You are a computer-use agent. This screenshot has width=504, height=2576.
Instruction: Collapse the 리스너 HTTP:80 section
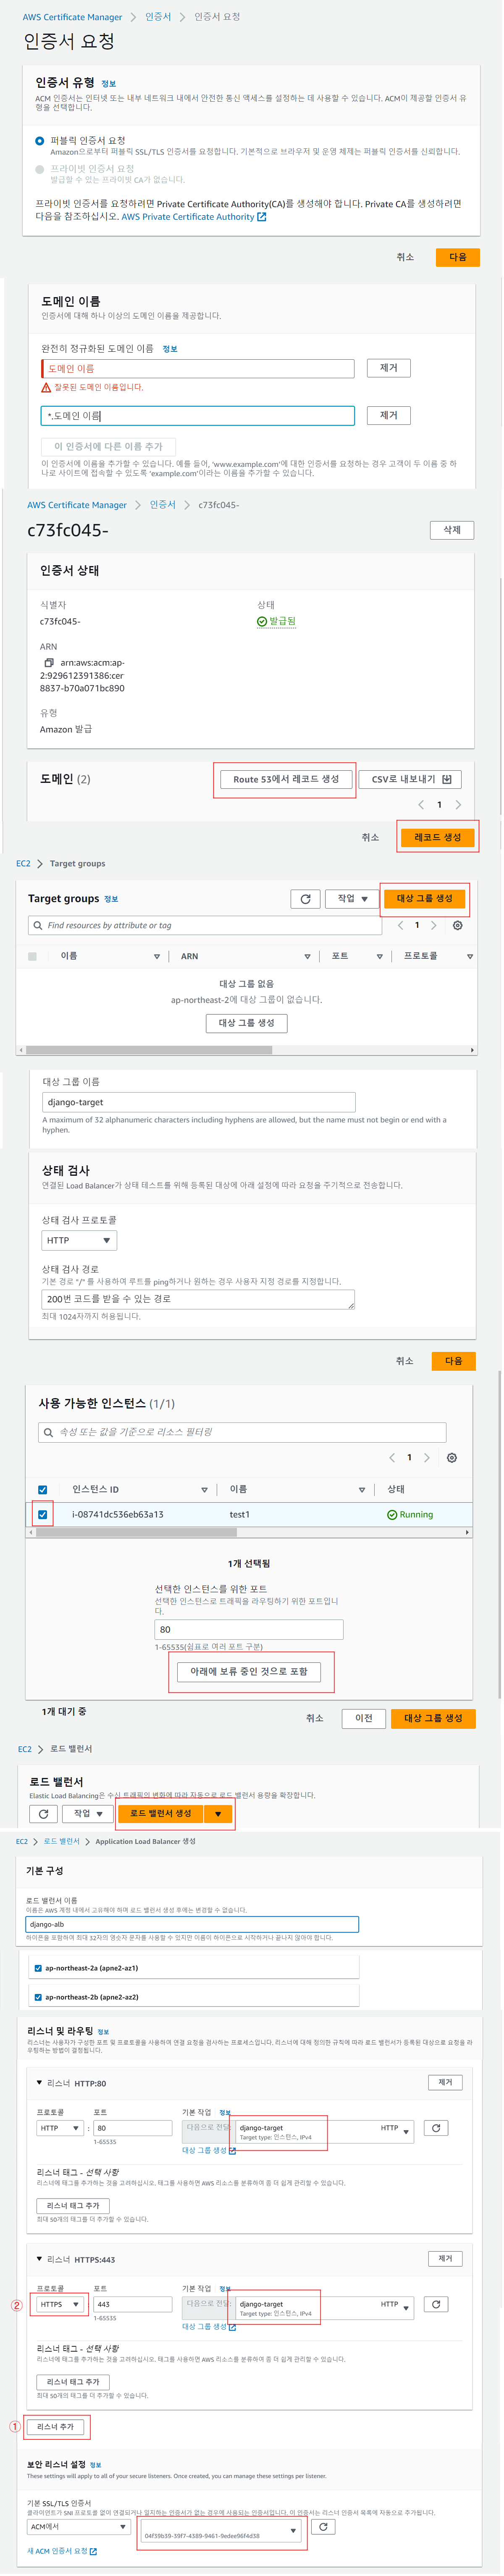coord(39,2083)
